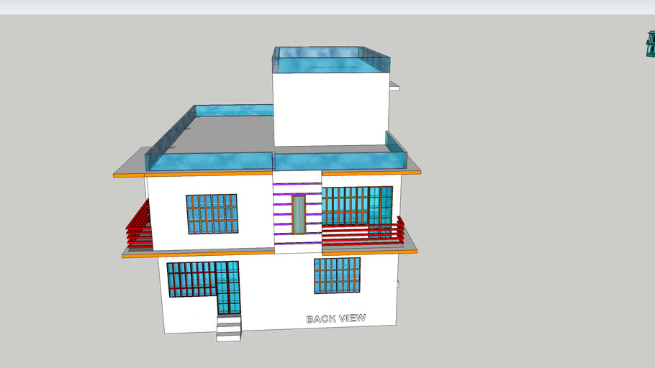Click the glass door above the entrance steps

click(228, 287)
